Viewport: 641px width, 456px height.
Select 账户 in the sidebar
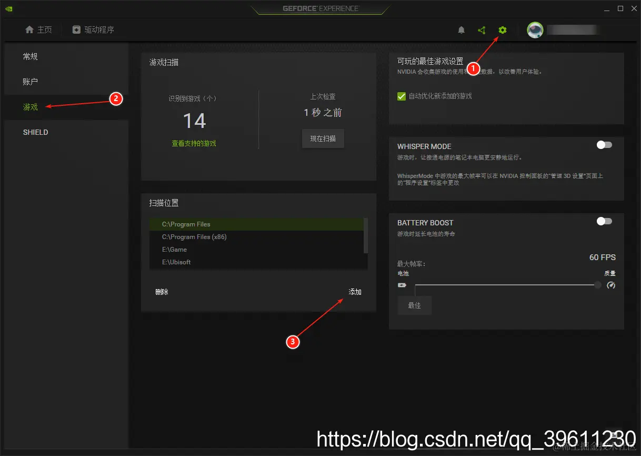pos(31,82)
